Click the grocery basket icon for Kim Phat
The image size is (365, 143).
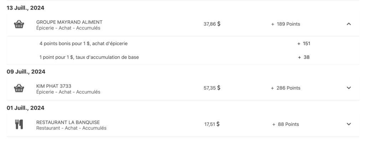19,88
